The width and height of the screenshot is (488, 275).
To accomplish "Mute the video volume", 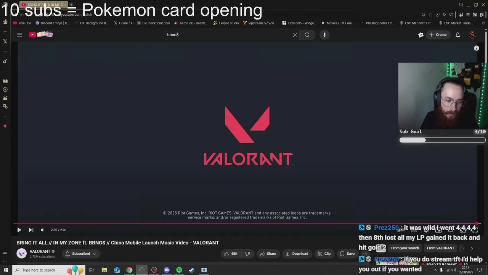I will 43,230.
